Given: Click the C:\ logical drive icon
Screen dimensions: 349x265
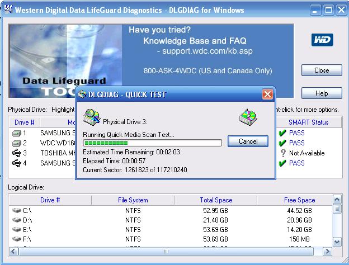Looking at the screenshot, I should 17,210.
